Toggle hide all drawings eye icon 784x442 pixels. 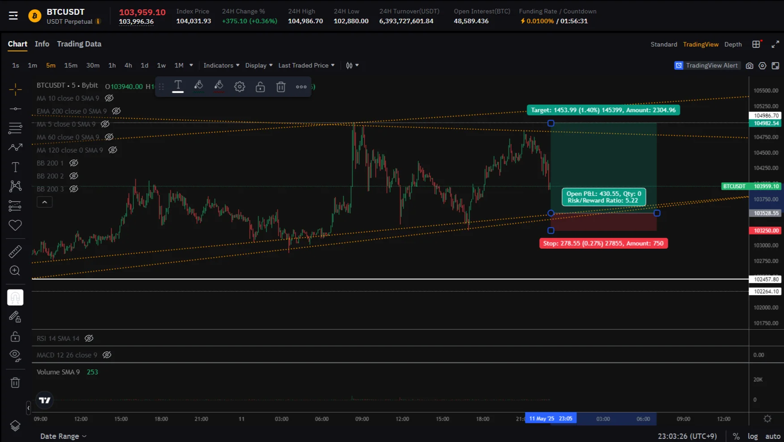tap(15, 356)
